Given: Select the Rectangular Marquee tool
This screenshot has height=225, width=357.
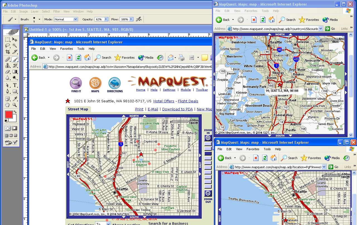Looking at the screenshot, I should pos(8,40).
